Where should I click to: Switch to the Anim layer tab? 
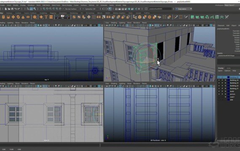tap(229, 68)
